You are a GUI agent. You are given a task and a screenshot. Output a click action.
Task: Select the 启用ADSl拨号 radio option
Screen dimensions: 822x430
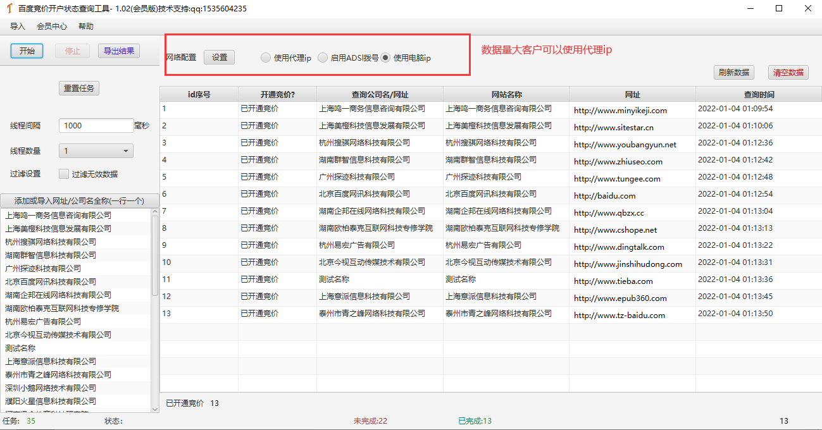coord(323,58)
